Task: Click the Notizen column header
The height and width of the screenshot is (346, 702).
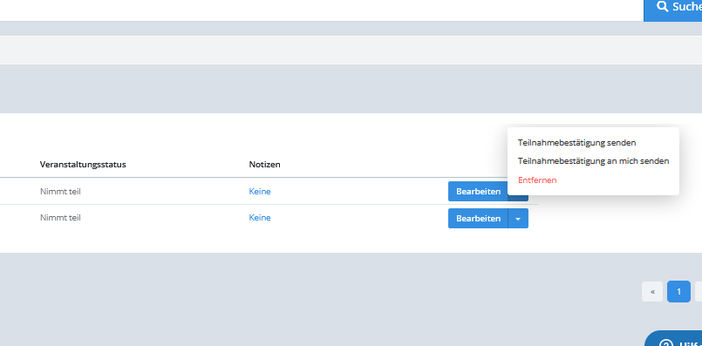Action: tap(264, 164)
